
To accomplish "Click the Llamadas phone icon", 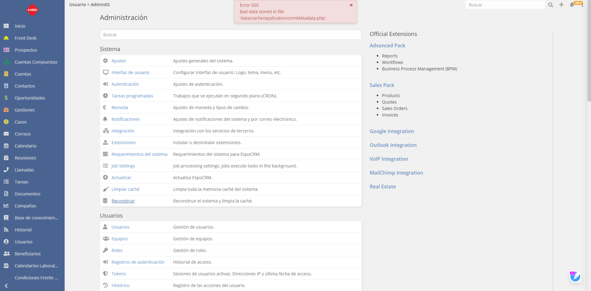I will tap(6, 170).
